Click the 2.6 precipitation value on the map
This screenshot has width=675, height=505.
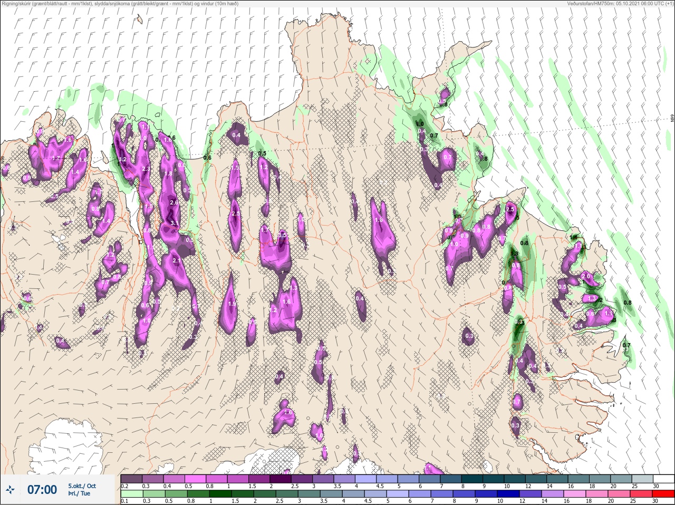pos(175,202)
